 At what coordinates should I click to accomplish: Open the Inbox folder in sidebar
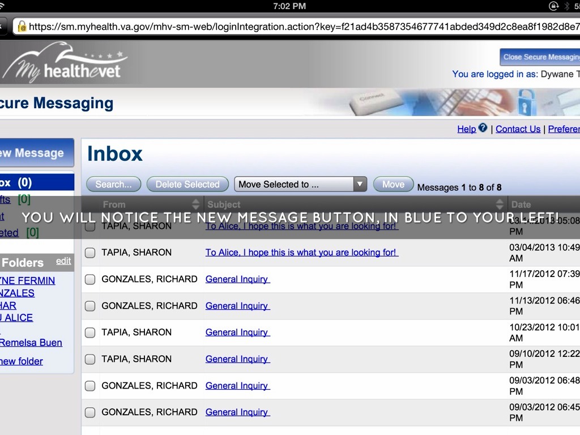[x=17, y=182]
